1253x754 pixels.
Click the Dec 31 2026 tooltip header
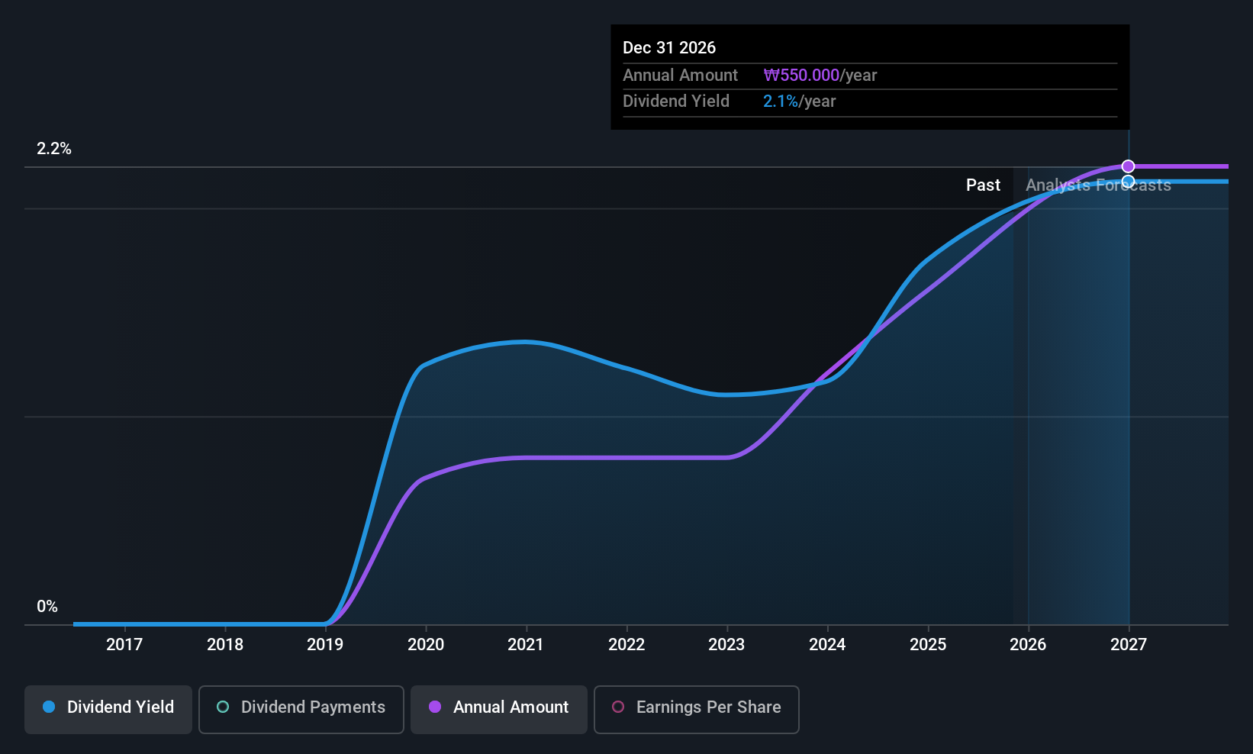tap(669, 48)
